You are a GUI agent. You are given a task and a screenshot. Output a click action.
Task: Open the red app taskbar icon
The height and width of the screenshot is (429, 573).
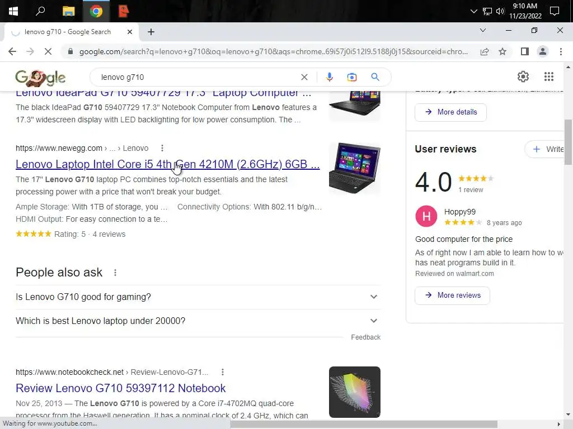pos(124,11)
